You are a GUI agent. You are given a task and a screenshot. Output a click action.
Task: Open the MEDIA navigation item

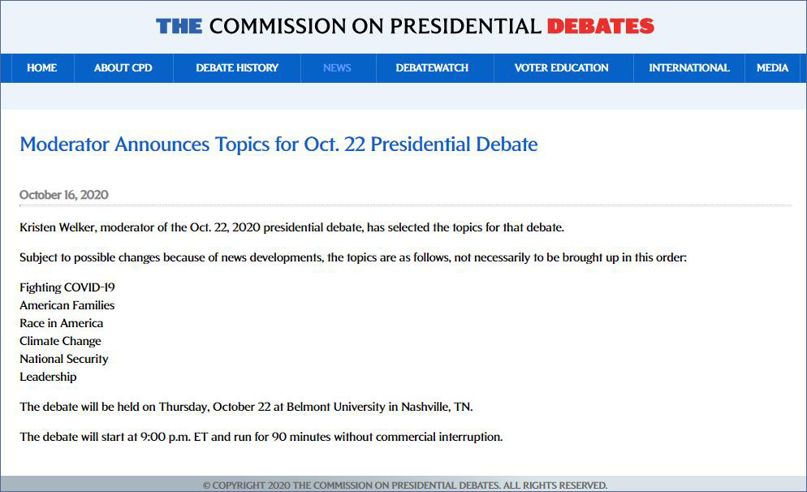[x=772, y=68]
